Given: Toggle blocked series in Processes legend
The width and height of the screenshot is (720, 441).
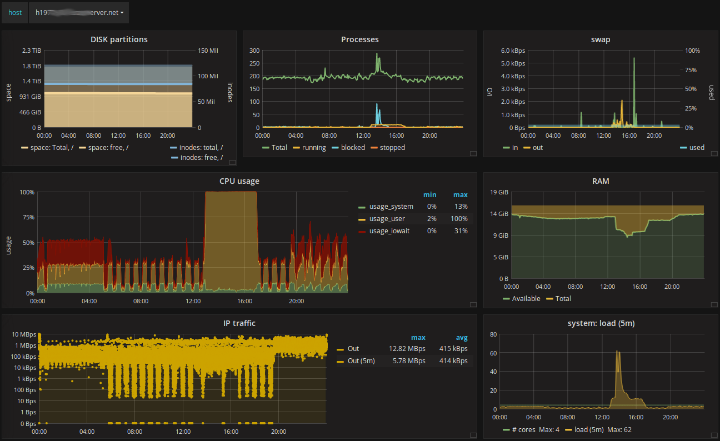Looking at the screenshot, I should (x=353, y=148).
